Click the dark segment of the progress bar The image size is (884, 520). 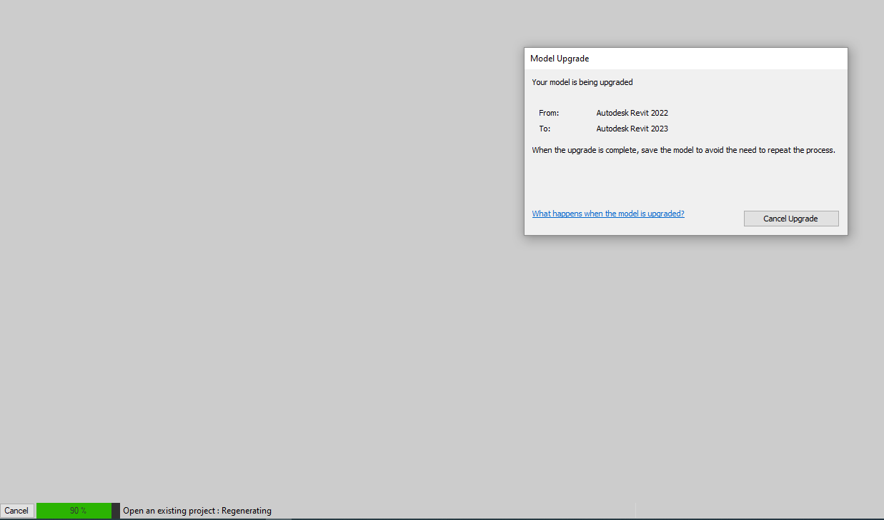pos(114,510)
